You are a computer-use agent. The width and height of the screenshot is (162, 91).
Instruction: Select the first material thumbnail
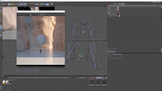[x=4, y=82]
